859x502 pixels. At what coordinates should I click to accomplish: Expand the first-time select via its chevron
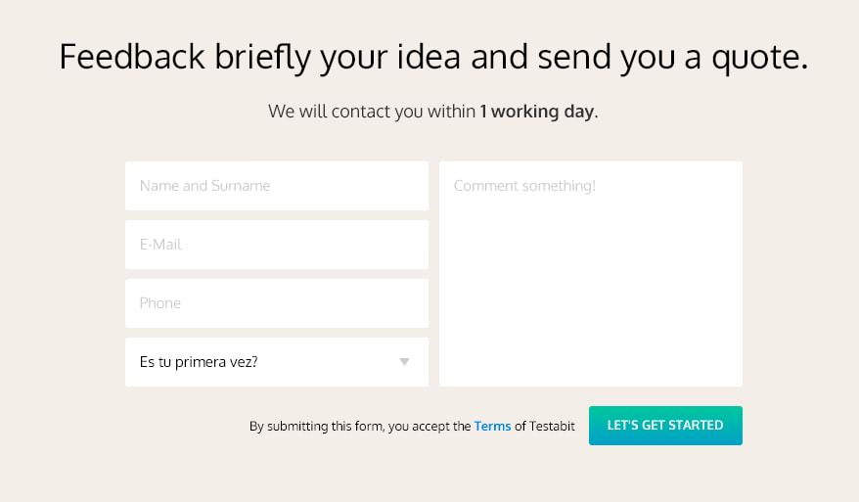405,362
